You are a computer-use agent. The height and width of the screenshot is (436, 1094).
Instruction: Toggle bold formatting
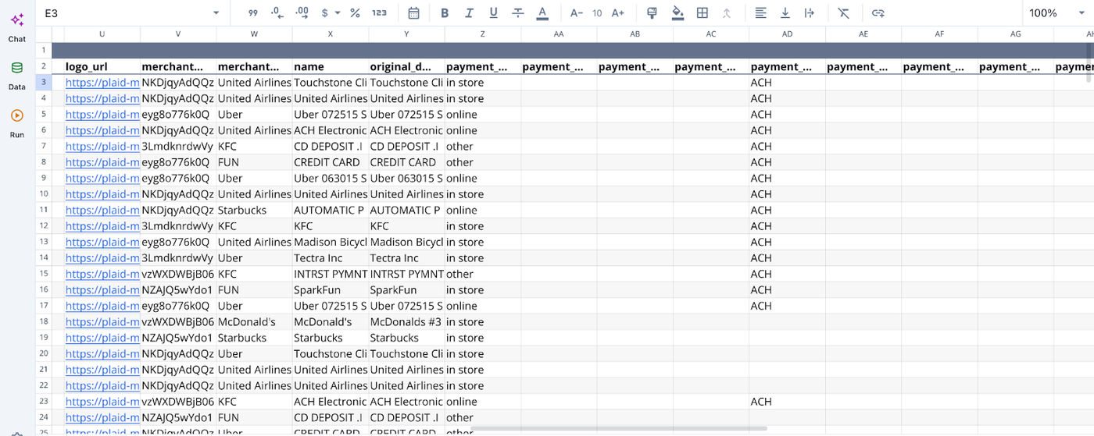click(x=445, y=12)
